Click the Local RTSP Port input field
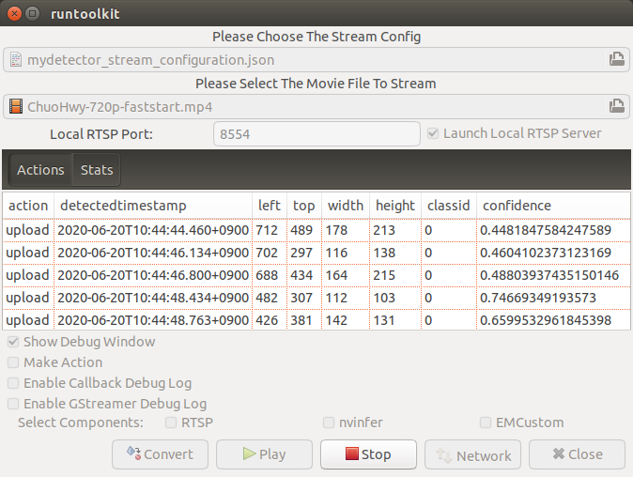633x477 pixels. (316, 134)
